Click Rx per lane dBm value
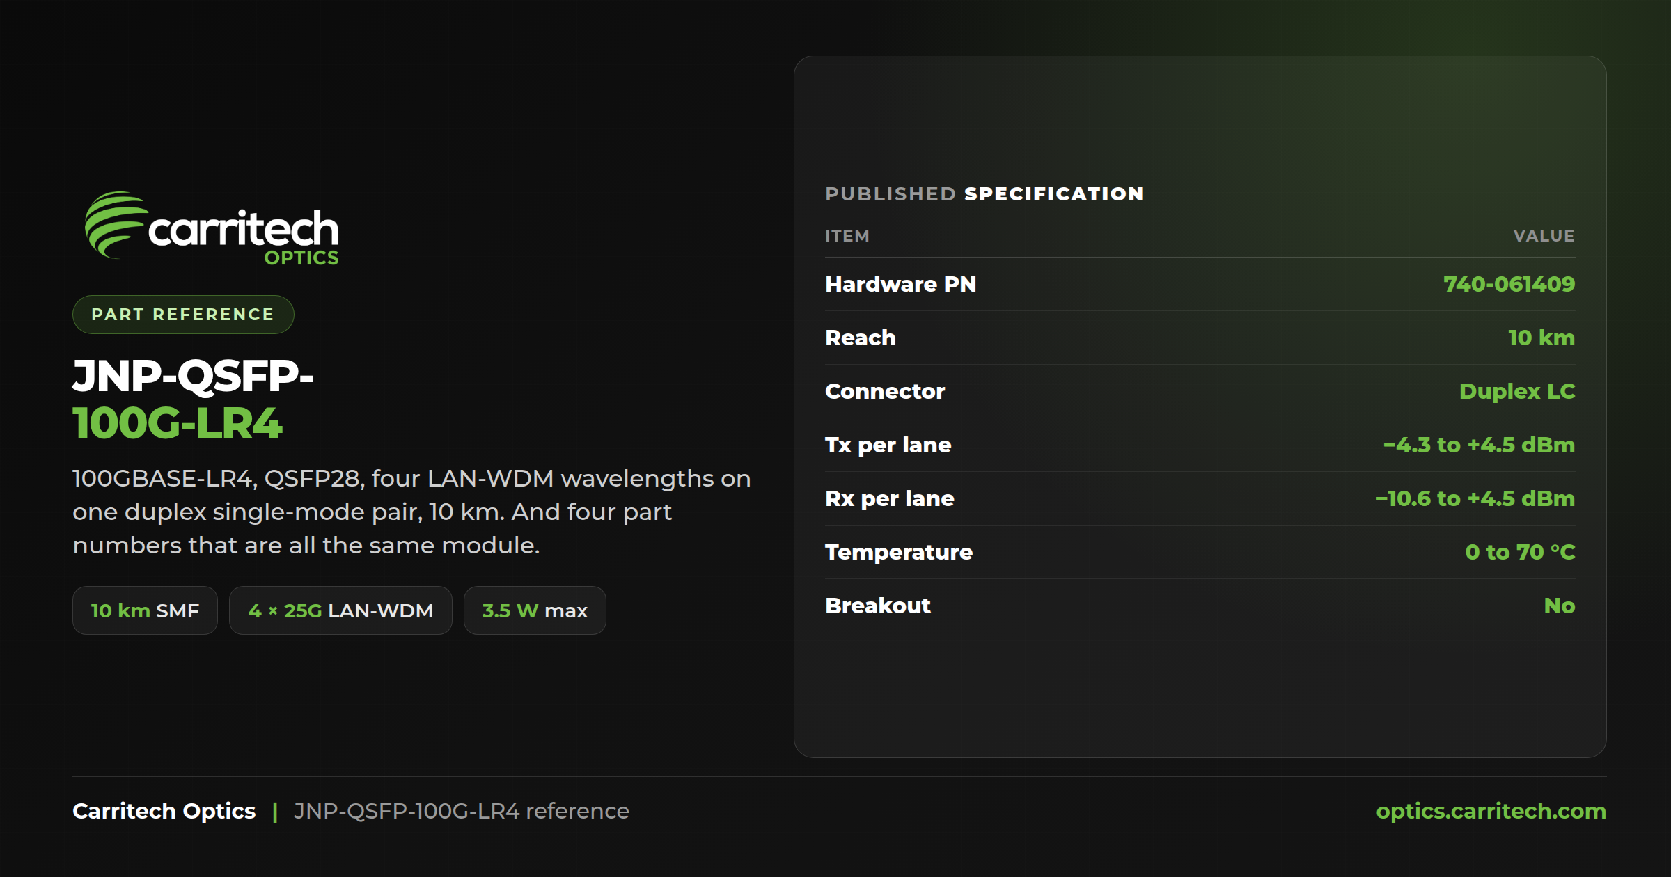Image resolution: width=1671 pixels, height=877 pixels. pyautogui.click(x=1475, y=498)
